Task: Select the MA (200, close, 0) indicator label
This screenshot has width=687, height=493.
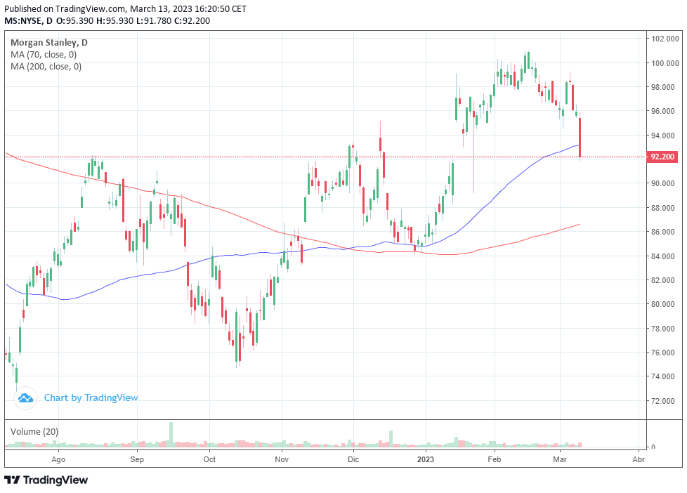Action: (x=46, y=67)
